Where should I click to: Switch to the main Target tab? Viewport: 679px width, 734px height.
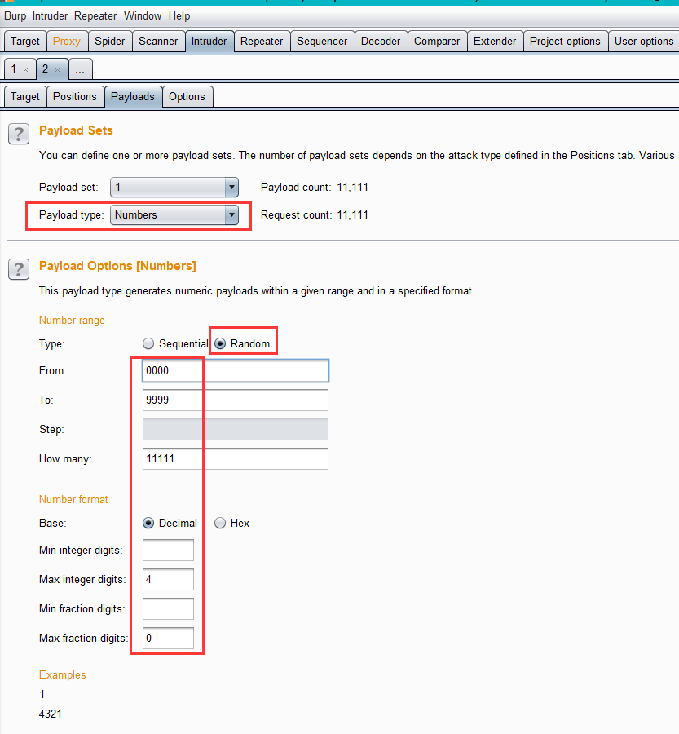tap(25, 42)
